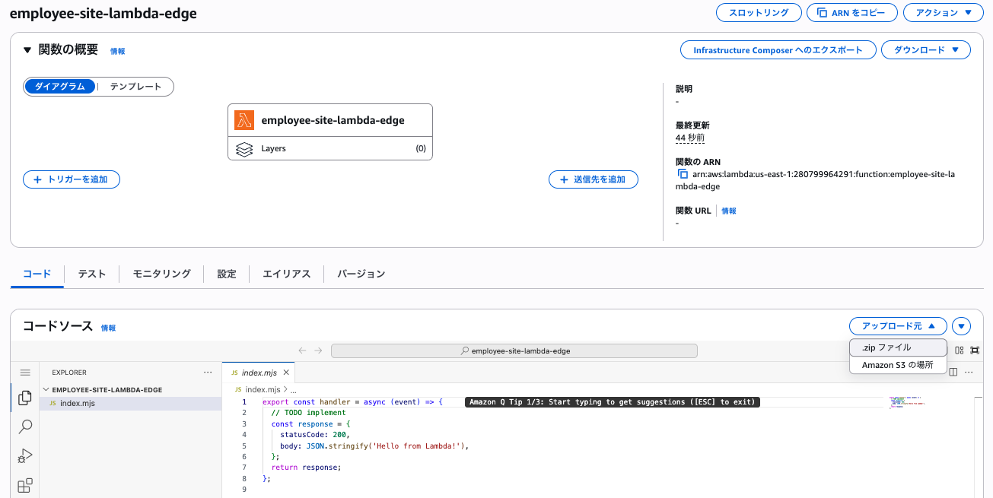Viewport: 993px width, 498px height.
Task: Click the body: JSON.stringify code line
Action: tap(374, 446)
